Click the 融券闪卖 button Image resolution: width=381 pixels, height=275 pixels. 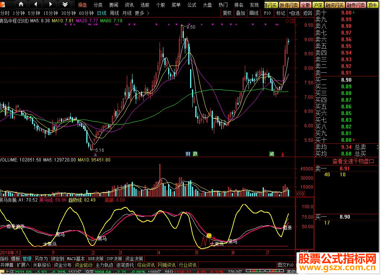click(356, 5)
